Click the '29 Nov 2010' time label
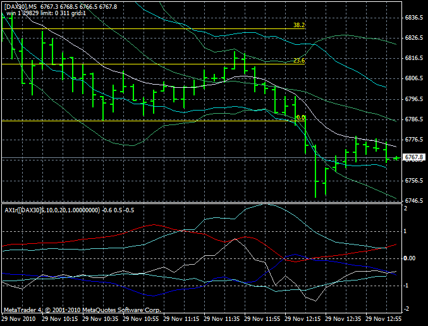Image resolution: width=428 pixels, height=326 pixels. tap(19, 319)
